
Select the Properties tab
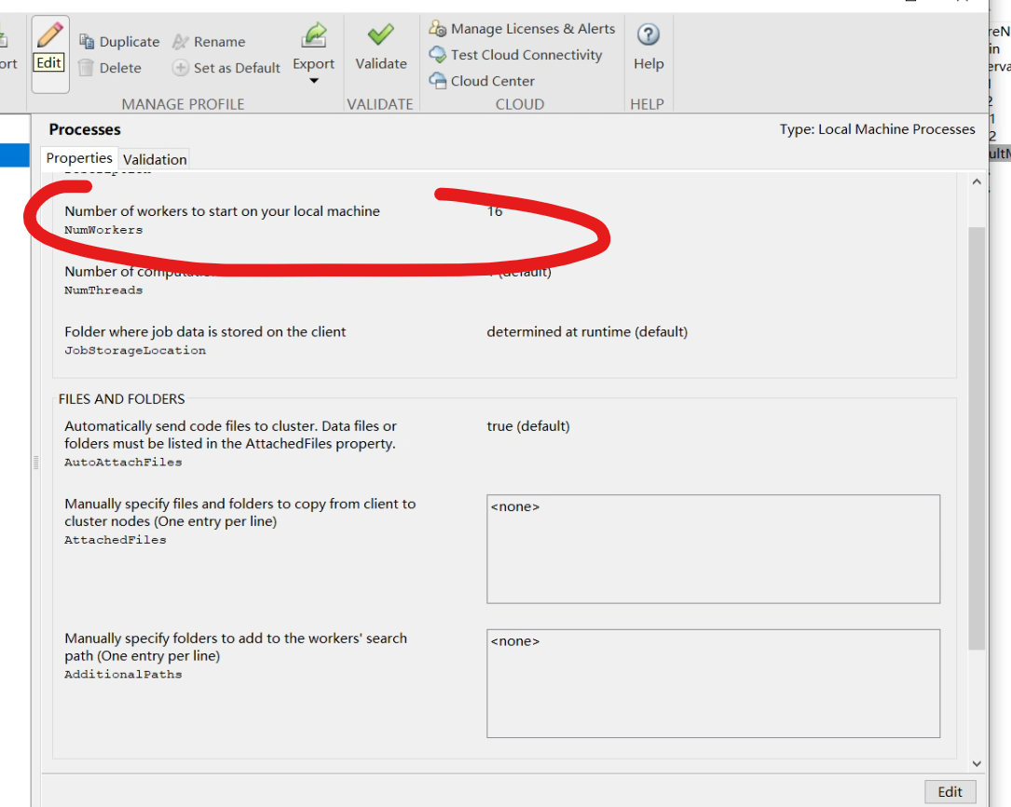click(x=79, y=158)
